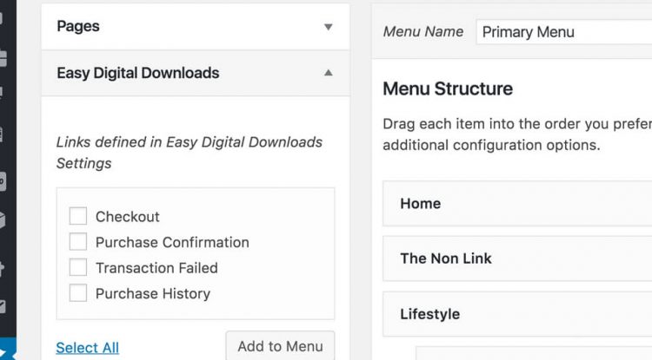
Task: Open the Lifestyle menu item
Action: click(x=517, y=314)
